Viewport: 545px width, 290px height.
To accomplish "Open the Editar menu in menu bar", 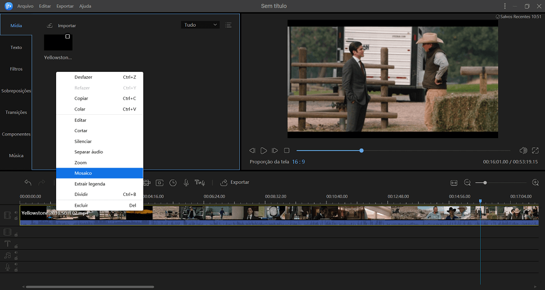I will click(45, 6).
